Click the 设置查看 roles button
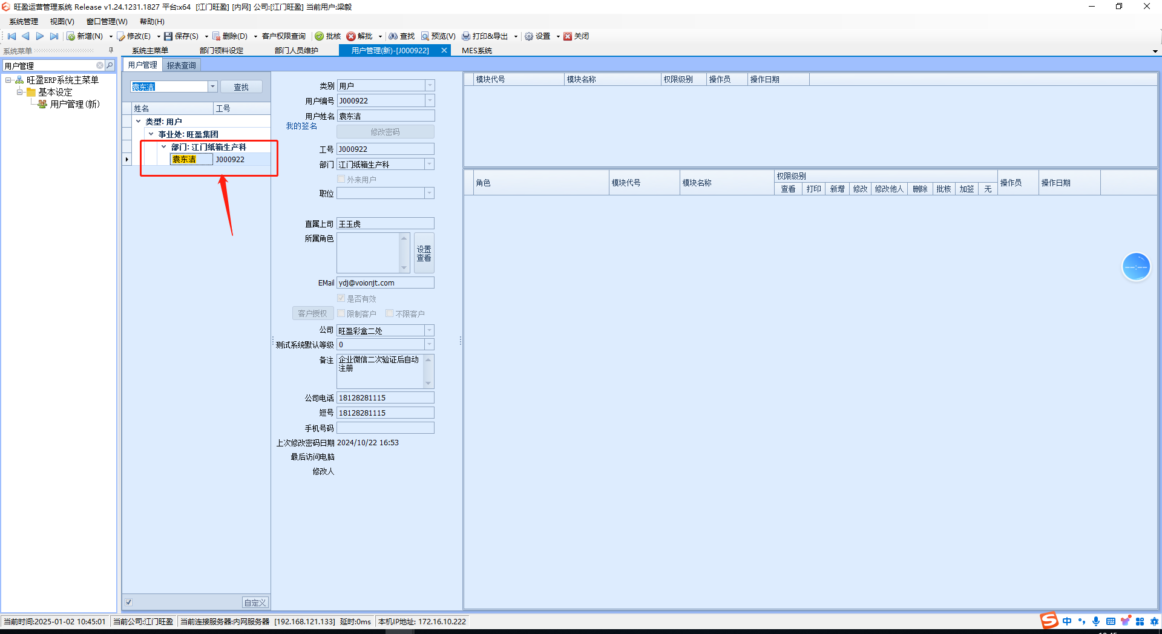Image resolution: width=1162 pixels, height=634 pixels. click(x=424, y=253)
